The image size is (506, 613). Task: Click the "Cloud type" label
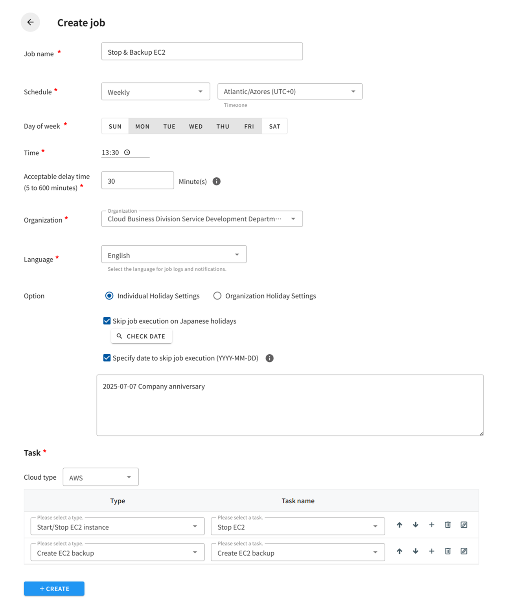[x=40, y=477]
